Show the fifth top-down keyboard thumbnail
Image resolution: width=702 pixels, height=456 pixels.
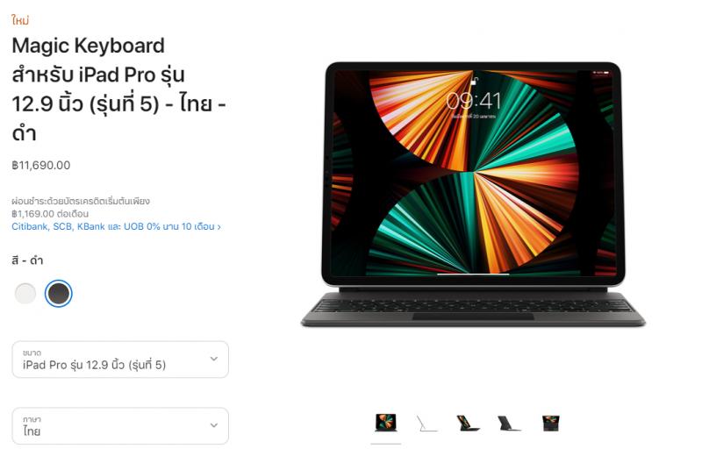coord(551,423)
